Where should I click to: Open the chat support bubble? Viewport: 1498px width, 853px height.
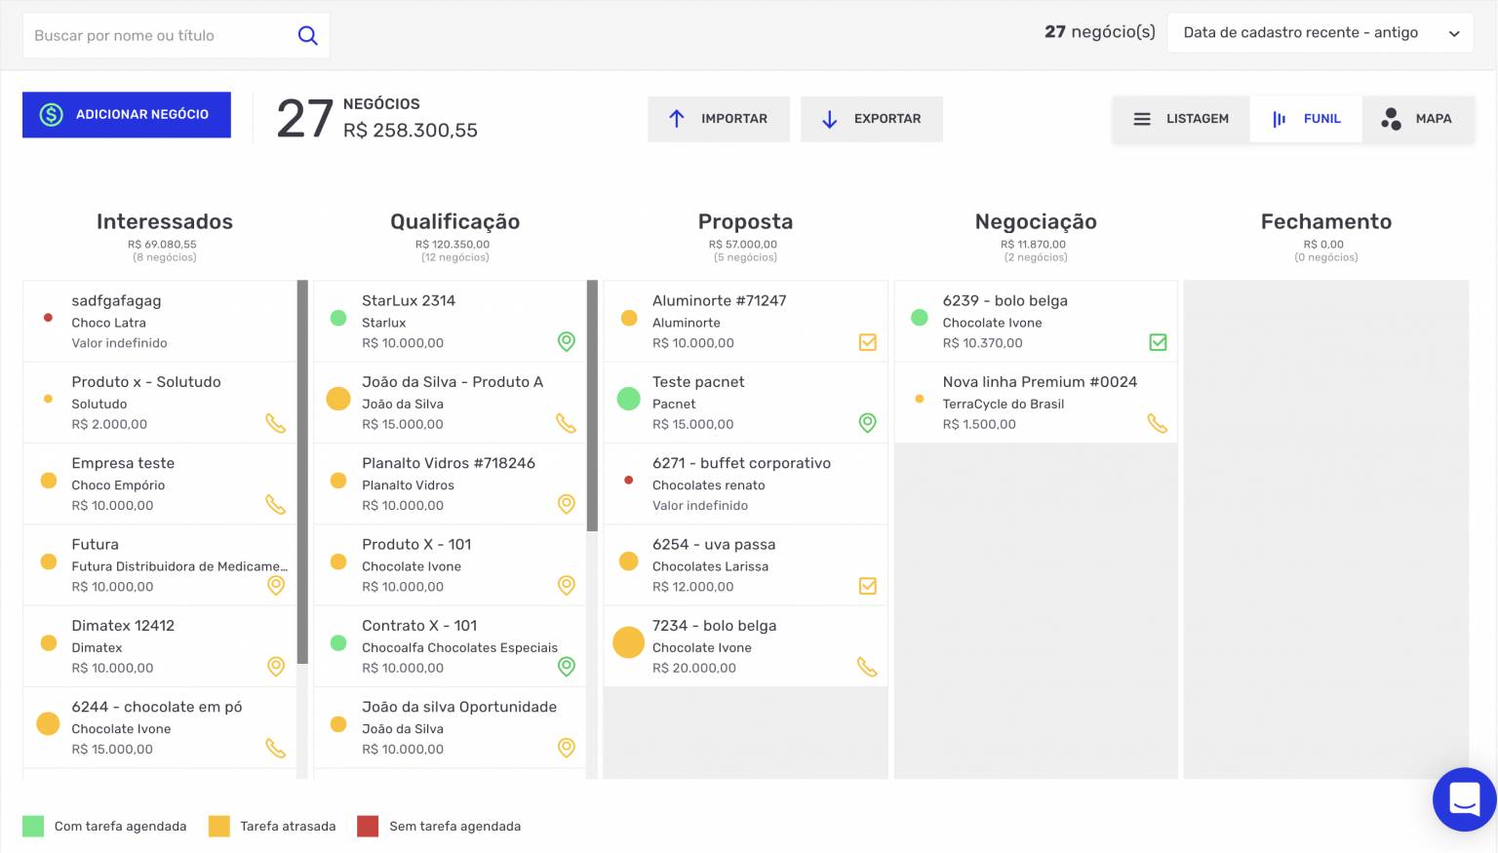(1464, 799)
